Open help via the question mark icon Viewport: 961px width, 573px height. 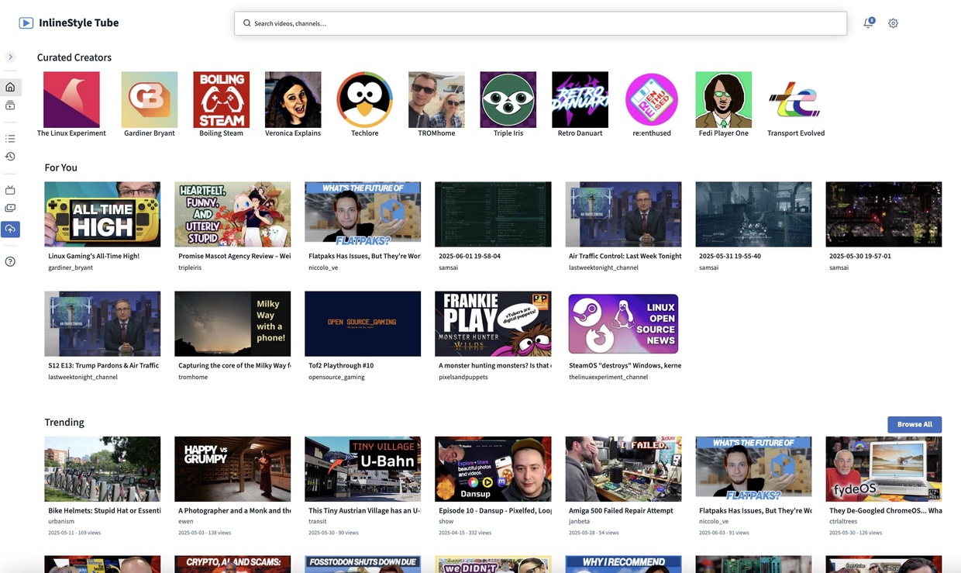[10, 261]
